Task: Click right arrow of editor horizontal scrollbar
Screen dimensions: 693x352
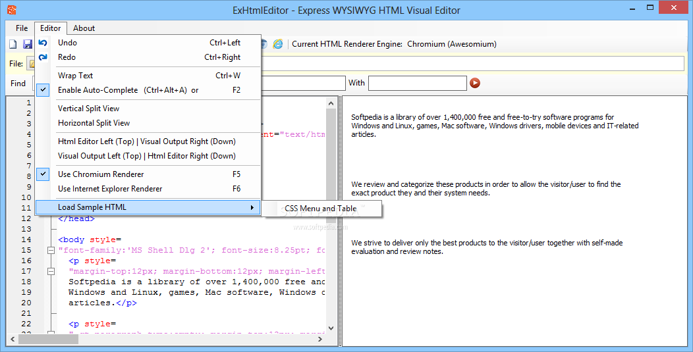Action: point(320,339)
